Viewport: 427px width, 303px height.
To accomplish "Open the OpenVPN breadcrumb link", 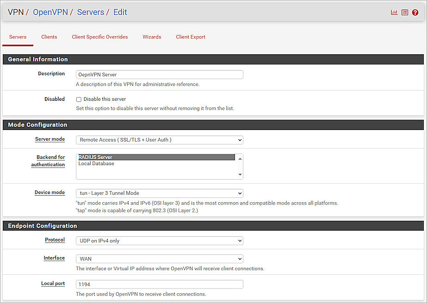I will (x=50, y=12).
